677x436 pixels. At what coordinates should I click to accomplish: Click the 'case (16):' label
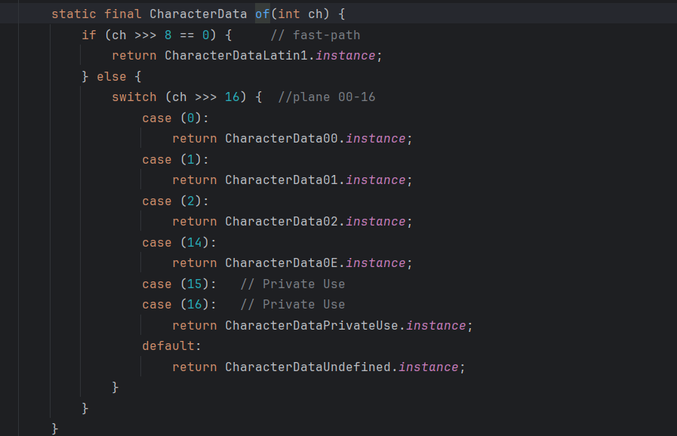pos(179,304)
